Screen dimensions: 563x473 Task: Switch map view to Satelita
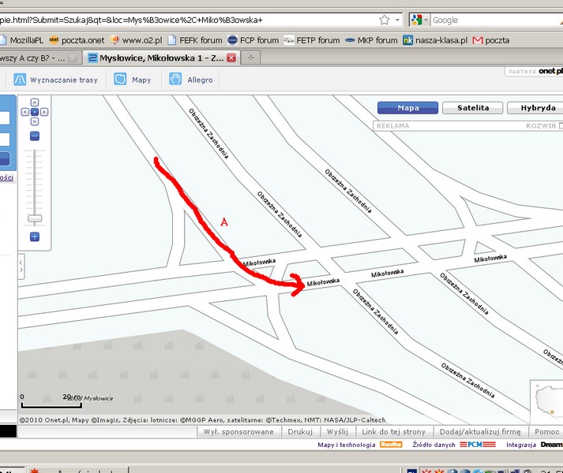(471, 108)
